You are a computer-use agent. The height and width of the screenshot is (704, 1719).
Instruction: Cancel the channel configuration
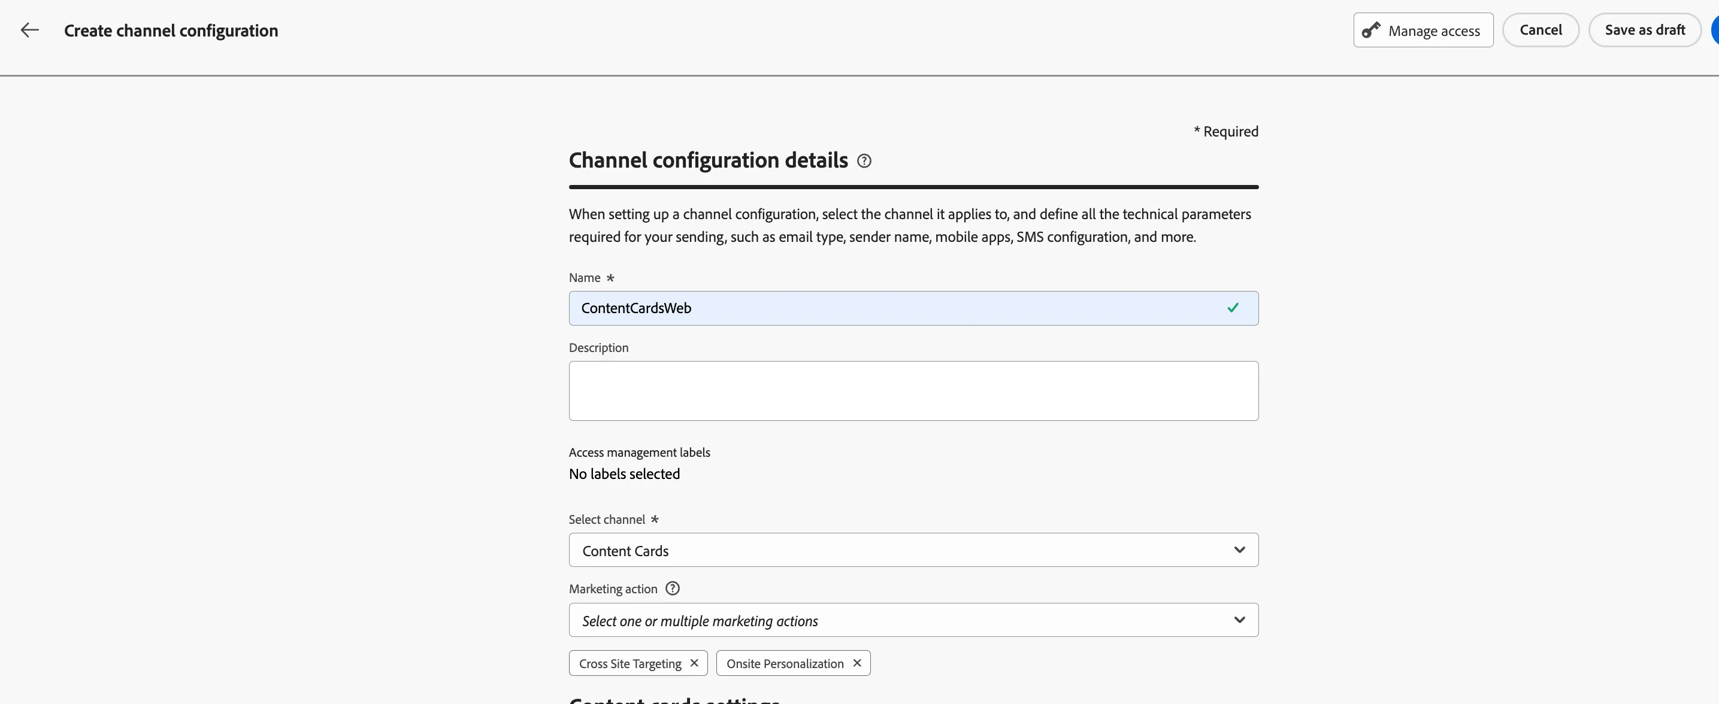1541,30
